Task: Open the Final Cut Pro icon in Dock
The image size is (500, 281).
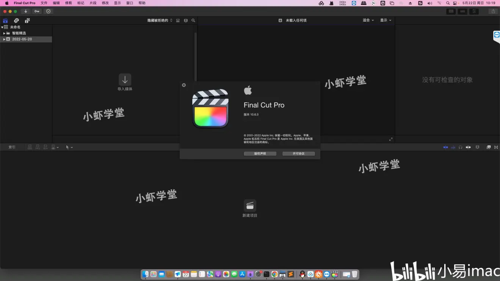Action: 335,274
